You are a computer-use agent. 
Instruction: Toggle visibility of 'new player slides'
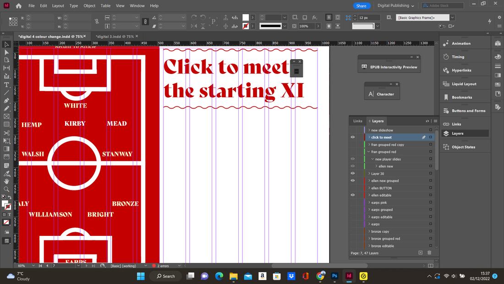[353, 159]
